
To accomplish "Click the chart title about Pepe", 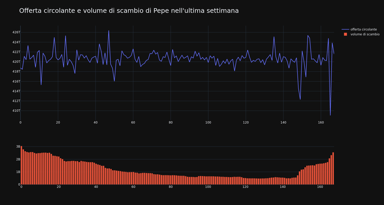I will 129,11.
